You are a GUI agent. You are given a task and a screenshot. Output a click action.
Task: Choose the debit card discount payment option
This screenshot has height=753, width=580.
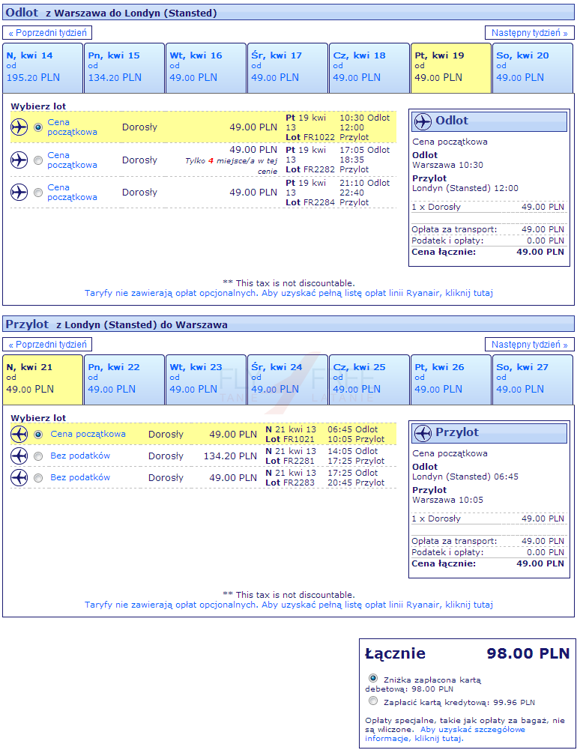(x=373, y=678)
